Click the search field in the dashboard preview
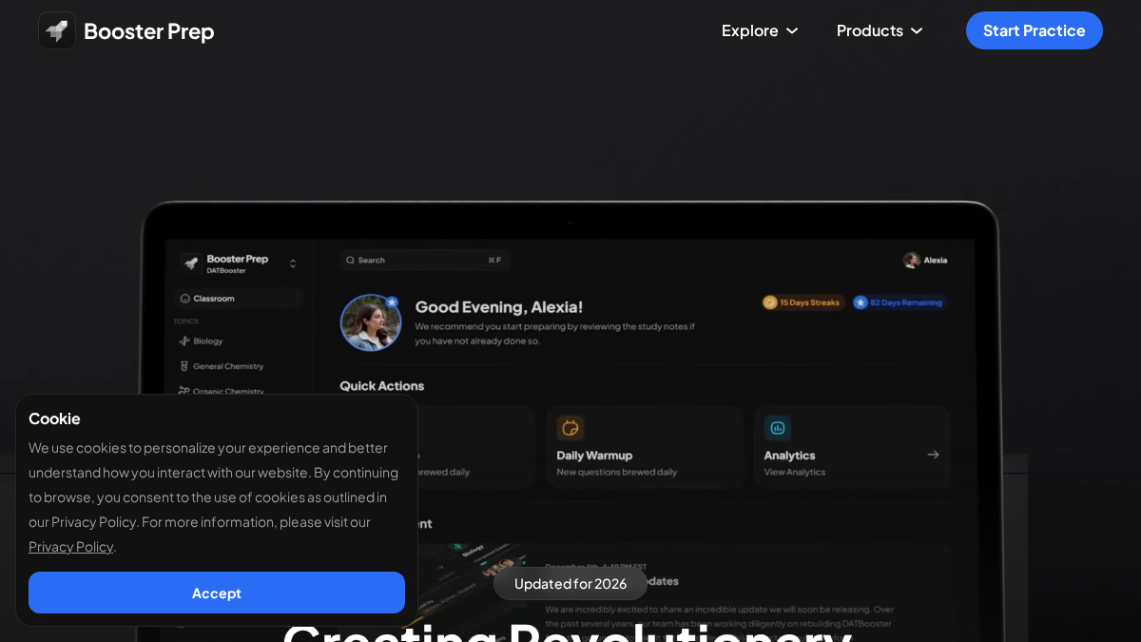 [x=425, y=260]
